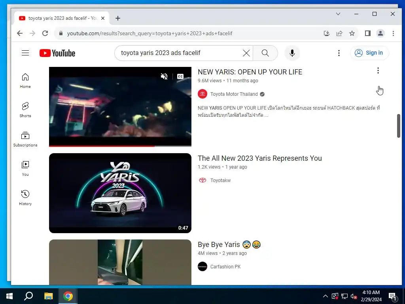Click Chrome's forward arrow
The image size is (405, 304).
[x=32, y=33]
